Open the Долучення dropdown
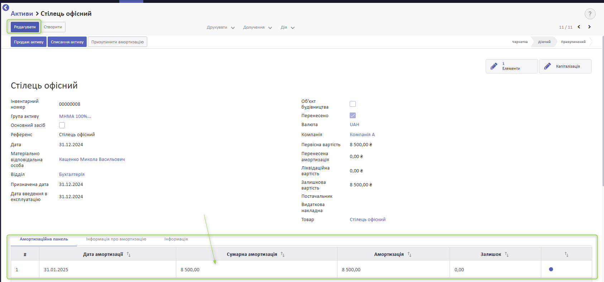Viewport: 604px width, 282px height. pos(258,28)
